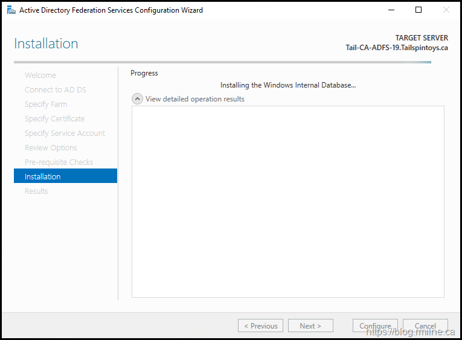Go to the Connect to AD DS step
The height and width of the screenshot is (340, 462).
tap(55, 90)
